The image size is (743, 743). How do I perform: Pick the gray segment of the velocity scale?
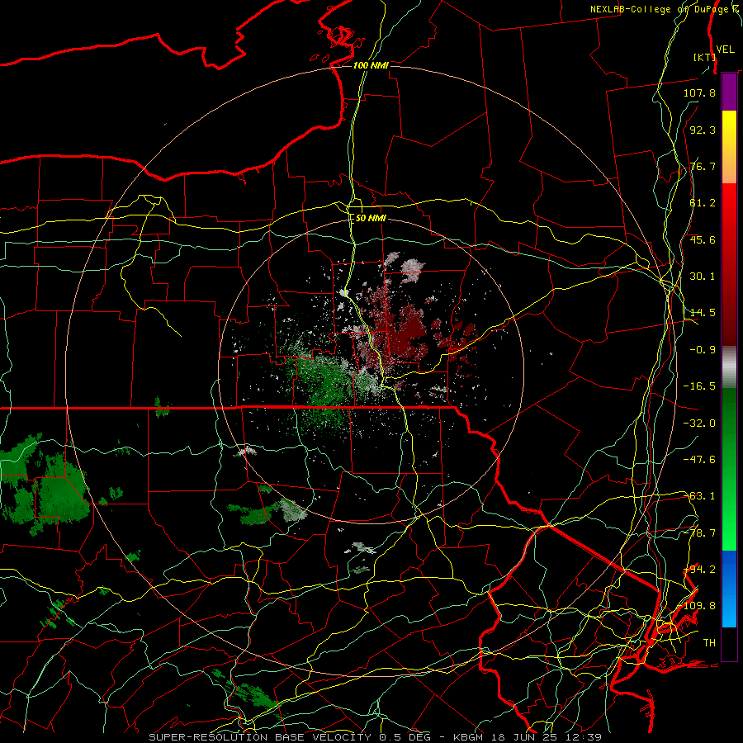tap(729, 367)
